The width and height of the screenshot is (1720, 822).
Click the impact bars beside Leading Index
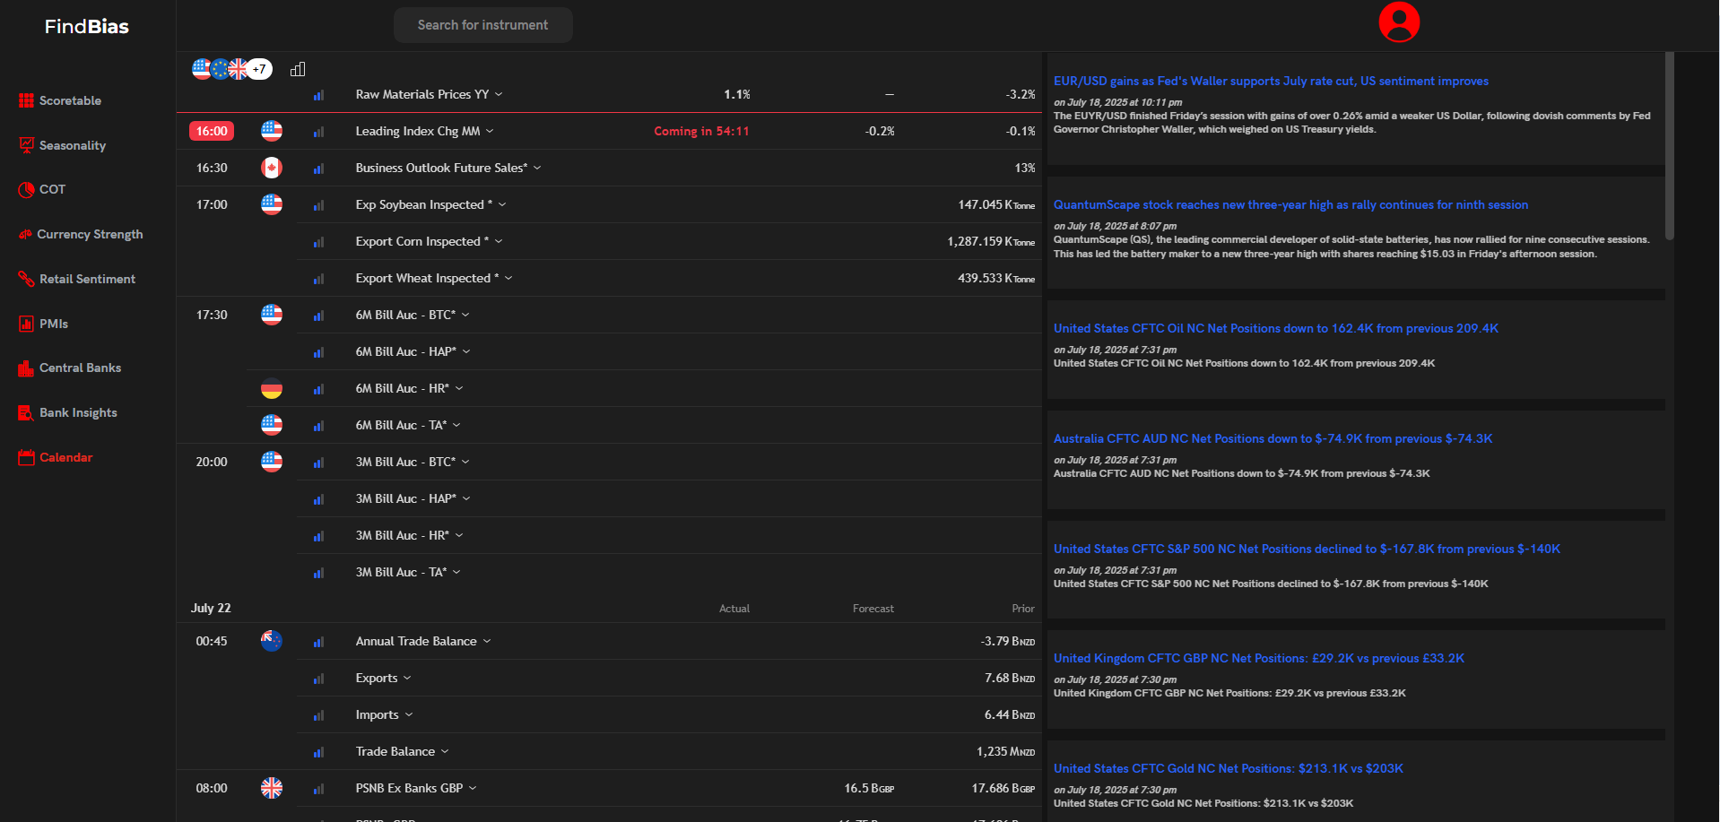pyautogui.click(x=318, y=132)
